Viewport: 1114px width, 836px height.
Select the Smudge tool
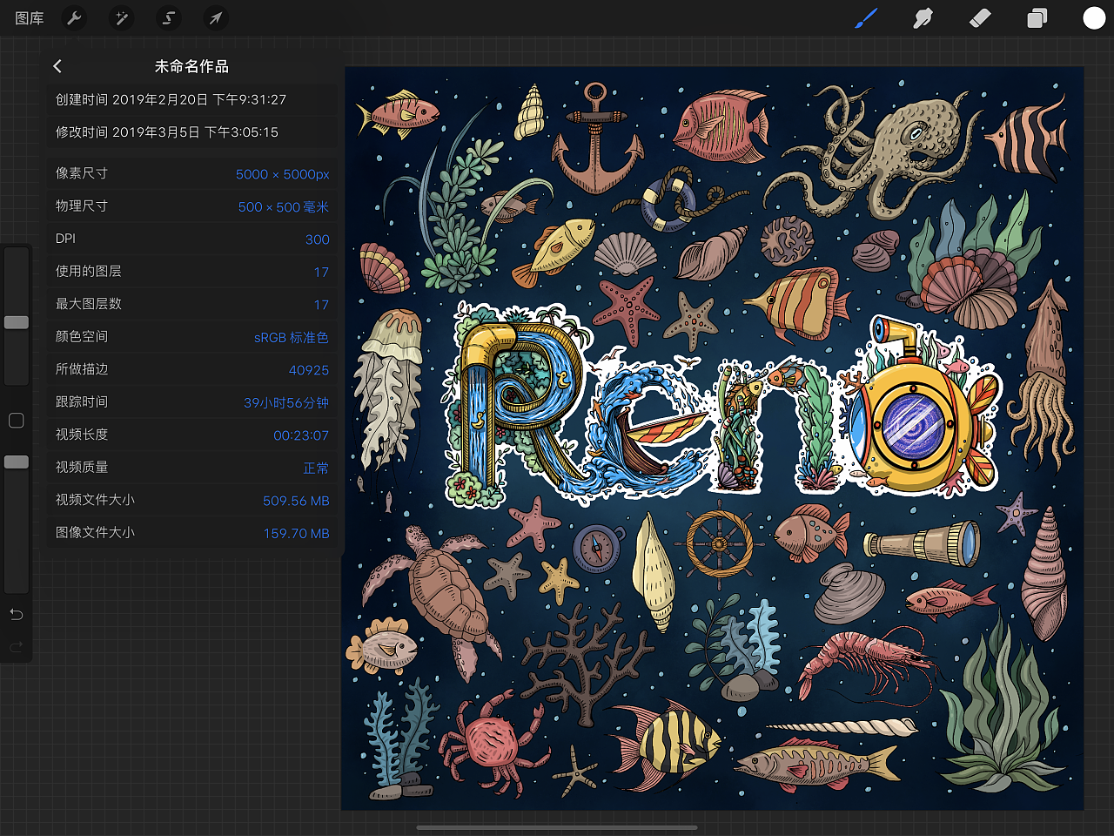tap(923, 18)
